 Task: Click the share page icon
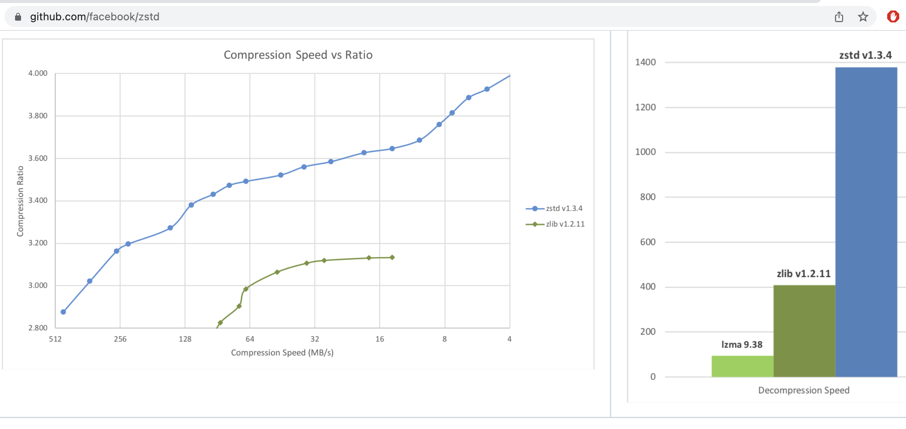tap(839, 17)
